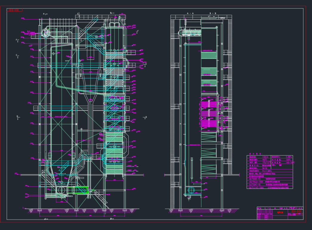312x230 pixels.
Task: Select the 485℃ steam temperature value
Action: tap(265, 160)
